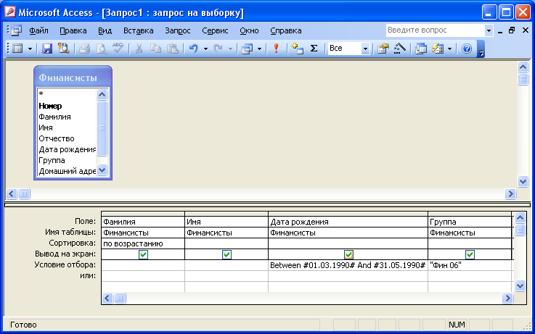Screen dimensions: 535x334
Task: Open the help question box dropdown arrow
Action: (x=489, y=30)
